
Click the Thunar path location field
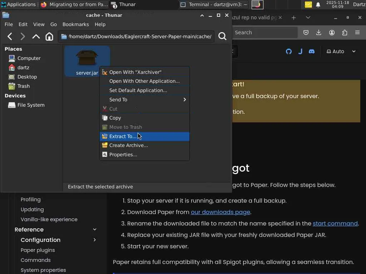click(136, 37)
